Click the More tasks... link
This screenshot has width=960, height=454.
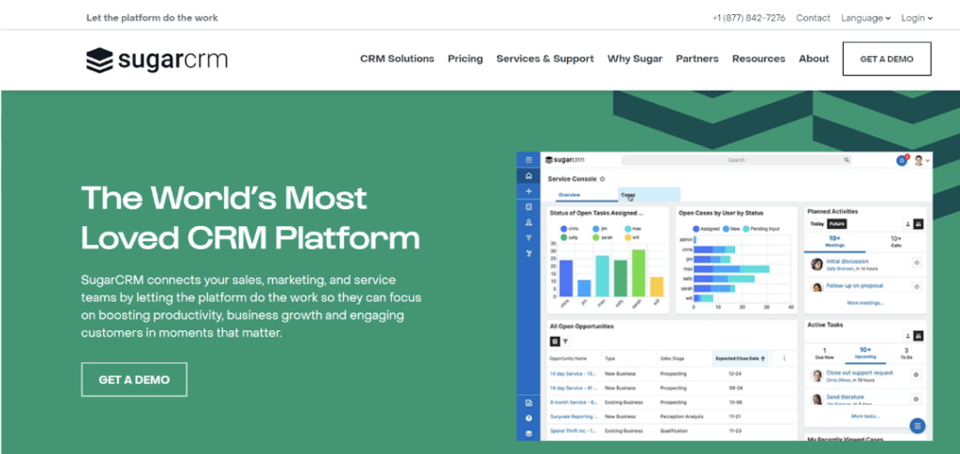865,416
